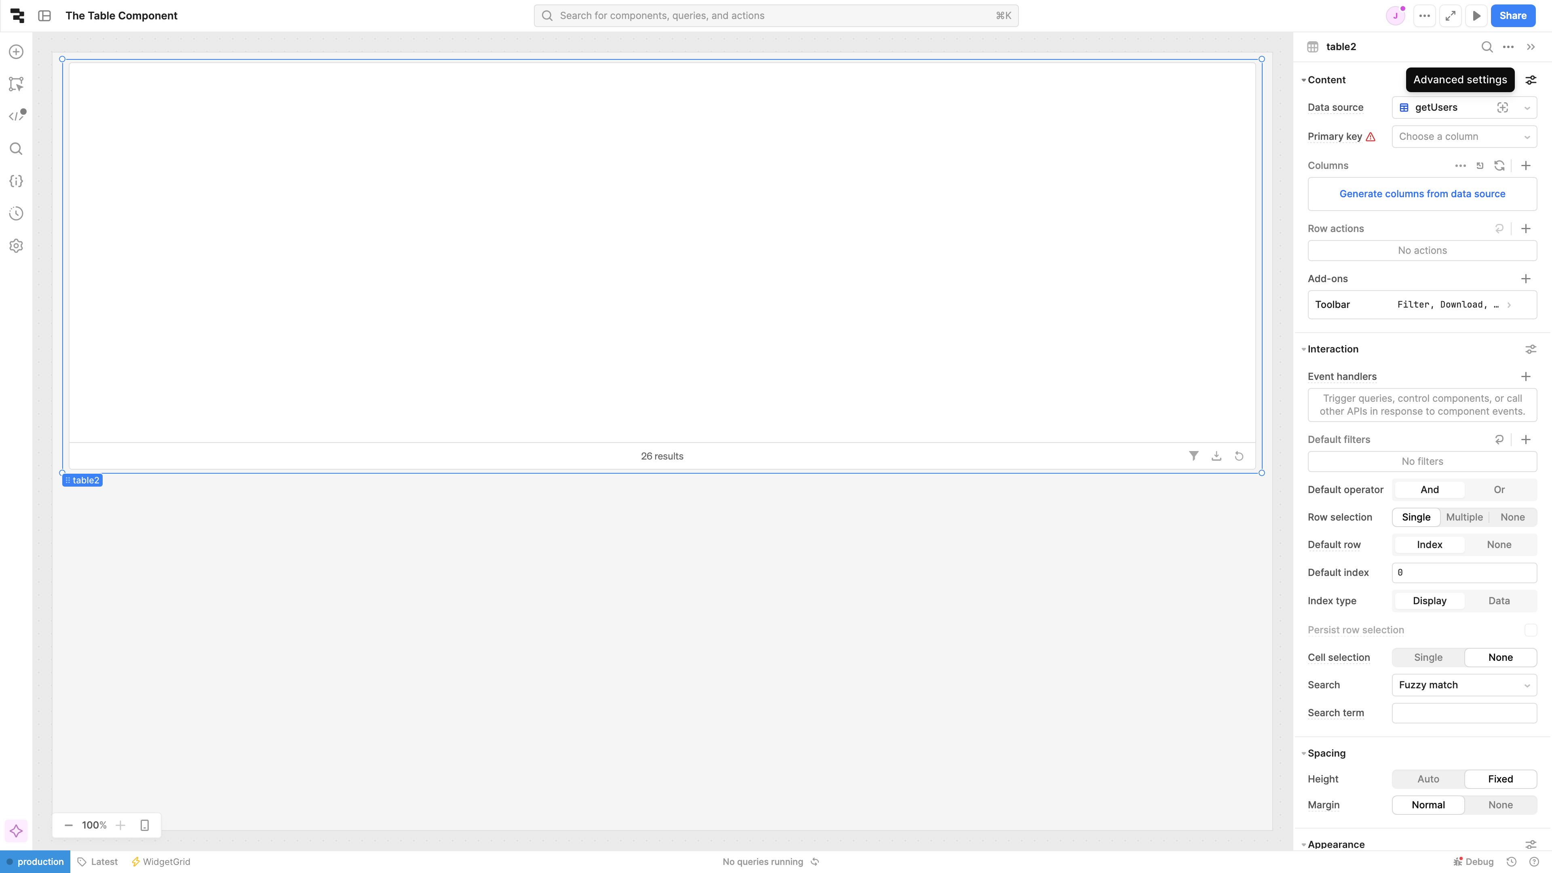Toggle Persist row selection checkbox
The image size is (1552, 873).
tap(1530, 630)
